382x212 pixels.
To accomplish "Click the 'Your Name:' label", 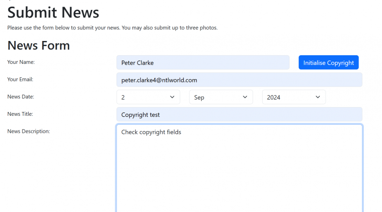I will [x=21, y=62].
